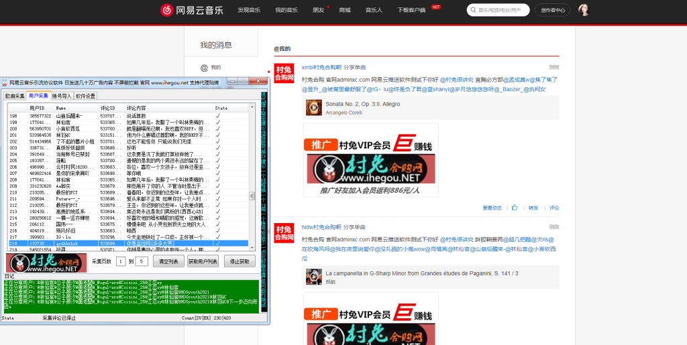Screen dimensions: 687x345
Task: Sort by 评论ID column header
Action: click(112, 108)
